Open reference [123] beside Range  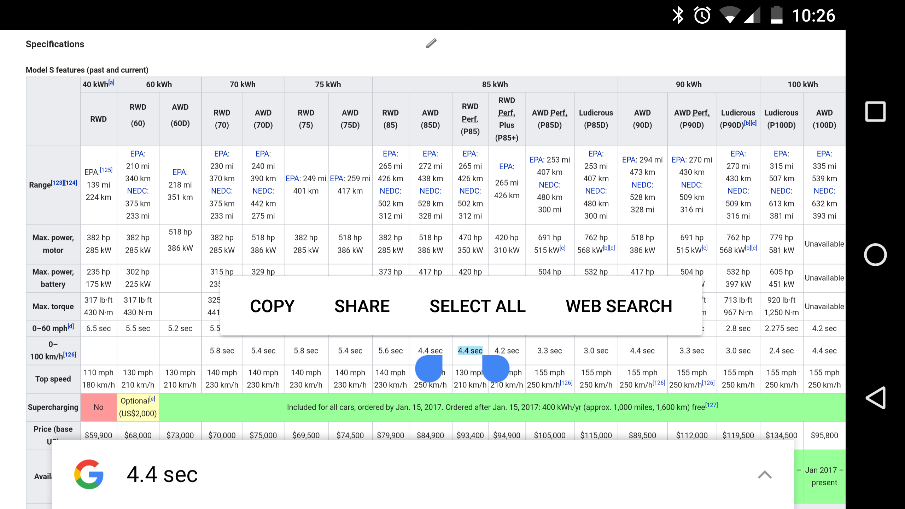click(58, 183)
